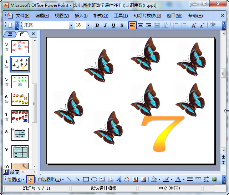This screenshot has height=195, width=229.
Task: Select the Rectangle tool
Action: coord(86,179)
